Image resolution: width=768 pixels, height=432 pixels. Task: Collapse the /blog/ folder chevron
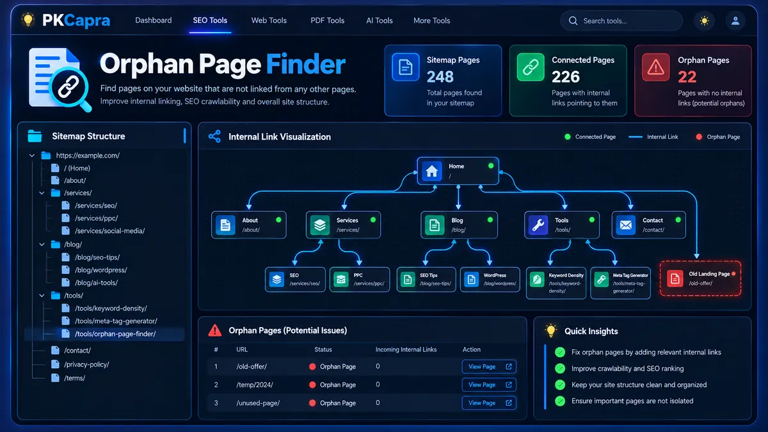coord(42,244)
